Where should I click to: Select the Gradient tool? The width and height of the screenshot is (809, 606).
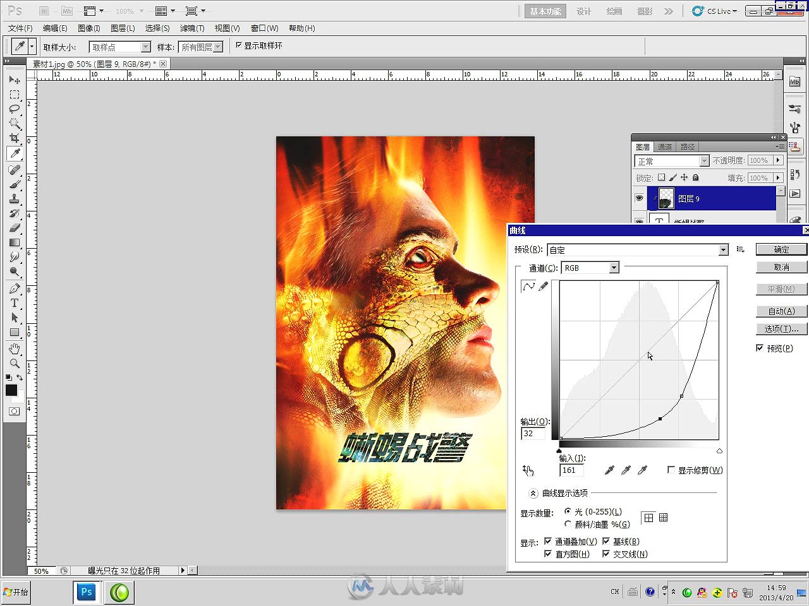pyautogui.click(x=15, y=242)
